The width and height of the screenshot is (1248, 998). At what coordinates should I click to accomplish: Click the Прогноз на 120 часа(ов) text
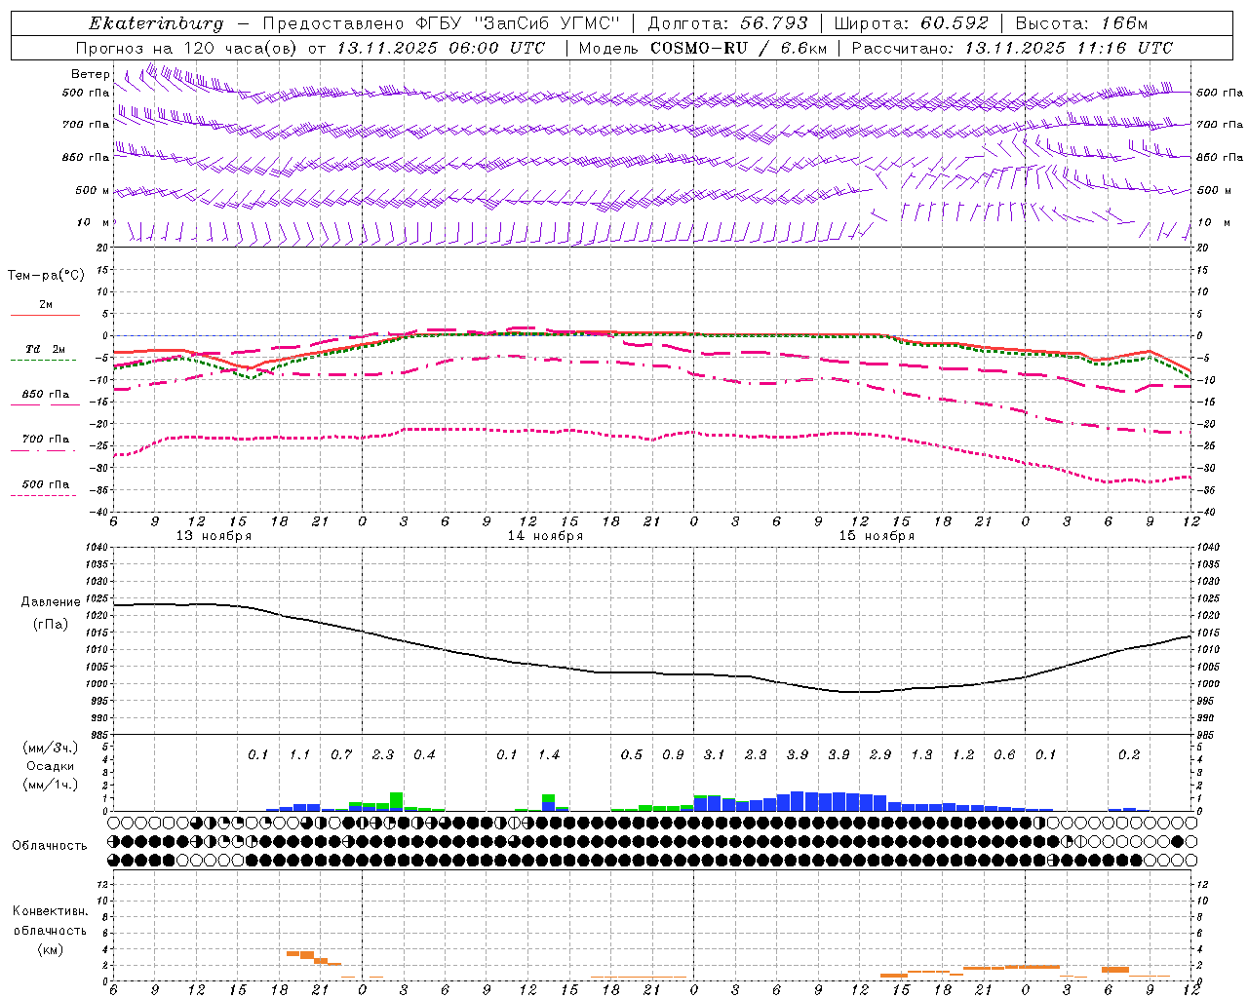click(x=188, y=48)
